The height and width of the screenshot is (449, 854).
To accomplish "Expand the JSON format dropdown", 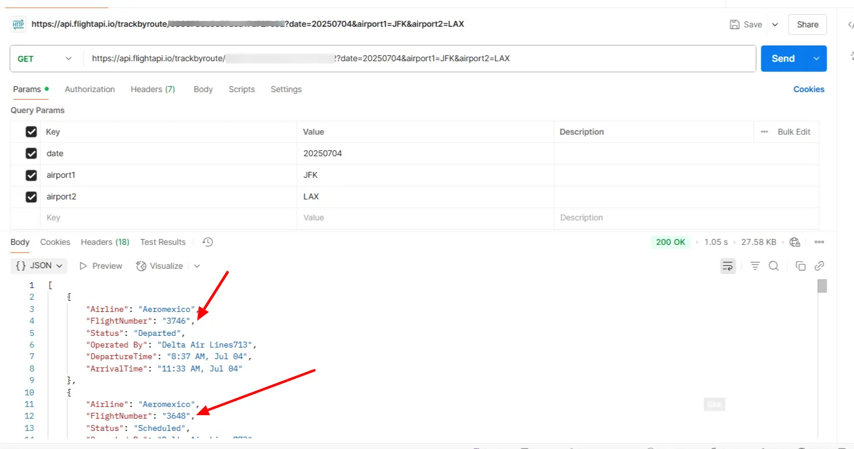I will pos(38,266).
